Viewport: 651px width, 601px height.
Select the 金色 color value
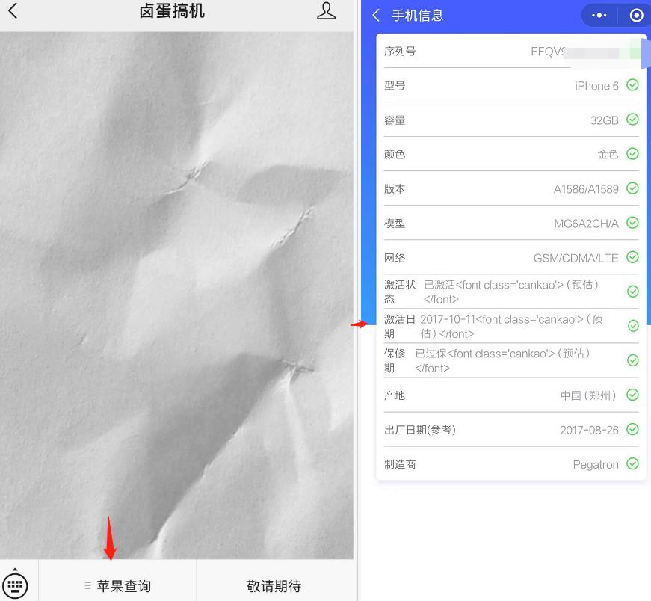click(608, 155)
